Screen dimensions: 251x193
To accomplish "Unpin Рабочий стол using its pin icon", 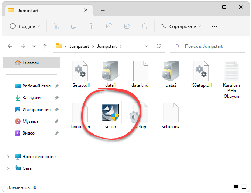I will pyautogui.click(x=56, y=86).
